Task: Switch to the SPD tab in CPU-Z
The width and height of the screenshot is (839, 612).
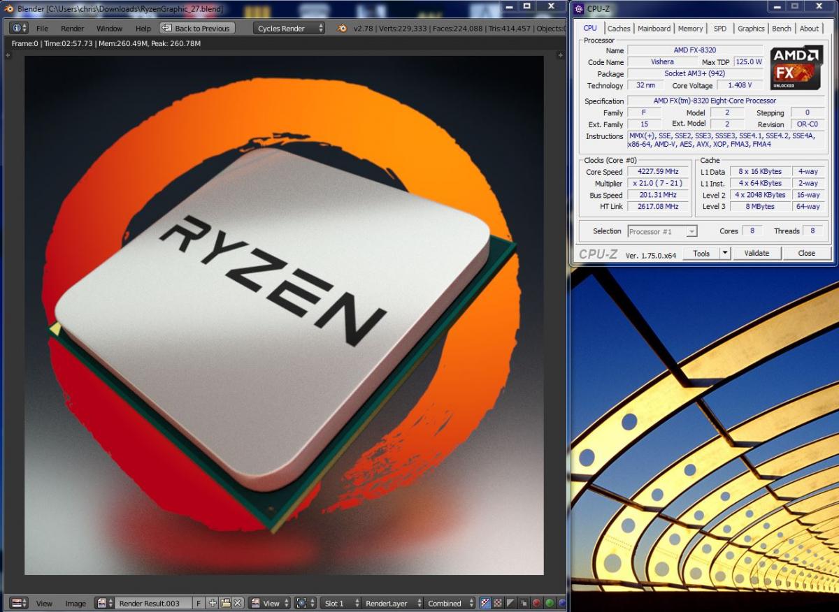Action: point(720,29)
